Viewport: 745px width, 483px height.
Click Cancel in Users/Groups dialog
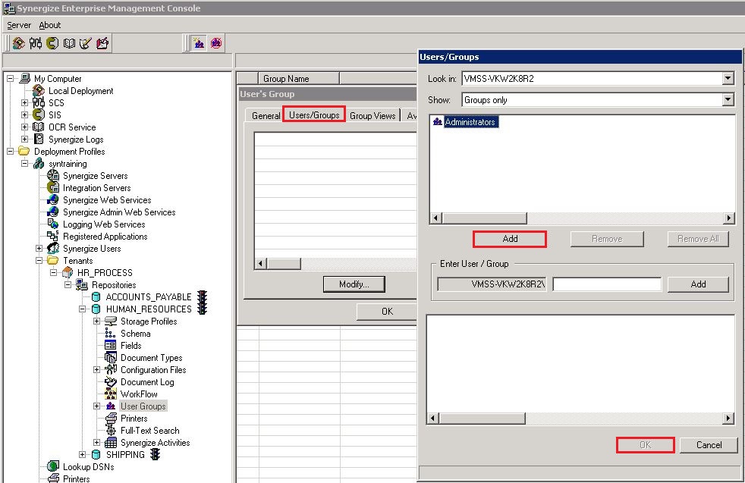(709, 445)
